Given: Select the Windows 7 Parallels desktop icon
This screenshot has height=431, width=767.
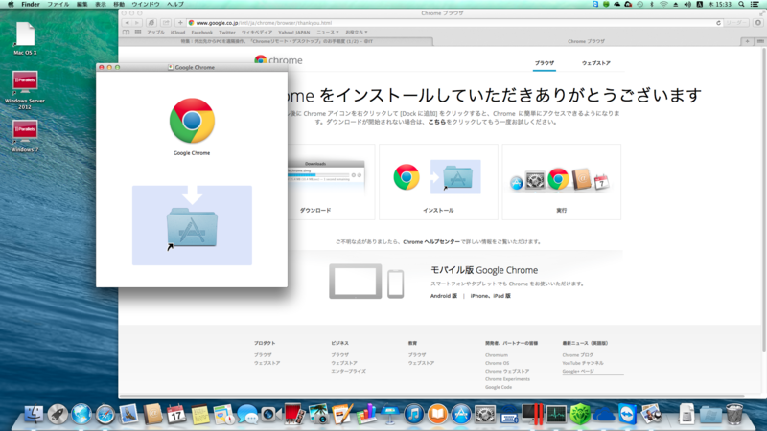Looking at the screenshot, I should point(25,136).
